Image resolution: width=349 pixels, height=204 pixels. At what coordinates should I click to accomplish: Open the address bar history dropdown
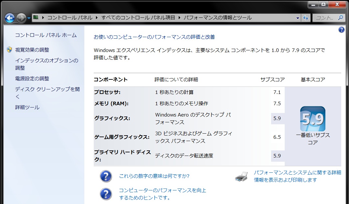(298, 18)
